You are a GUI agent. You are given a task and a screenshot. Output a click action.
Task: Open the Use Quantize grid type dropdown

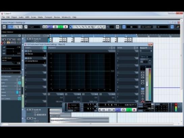(147, 27)
